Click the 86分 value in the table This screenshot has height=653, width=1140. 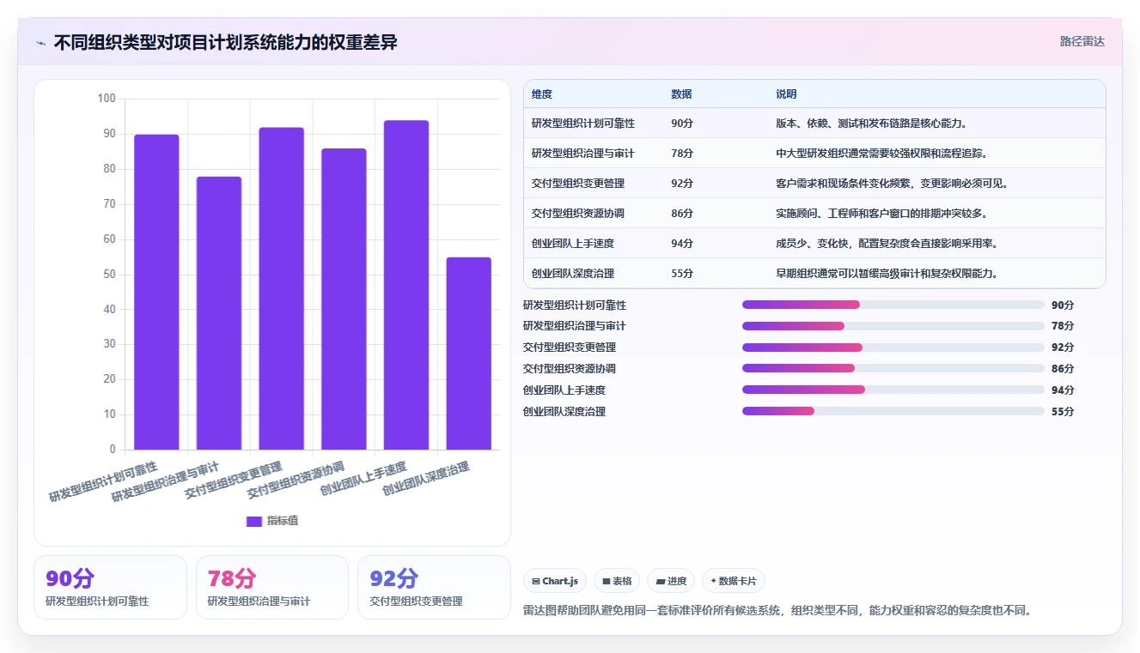(x=682, y=214)
